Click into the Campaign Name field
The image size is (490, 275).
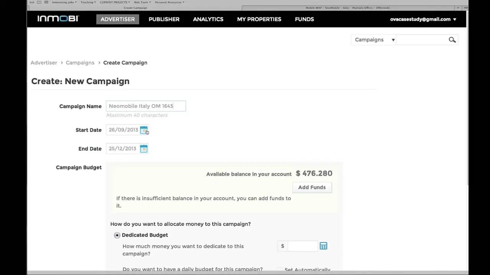pos(146,106)
